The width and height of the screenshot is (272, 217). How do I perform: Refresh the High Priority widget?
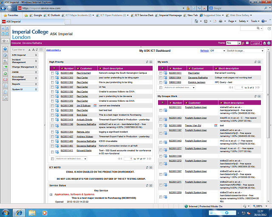point(147,62)
